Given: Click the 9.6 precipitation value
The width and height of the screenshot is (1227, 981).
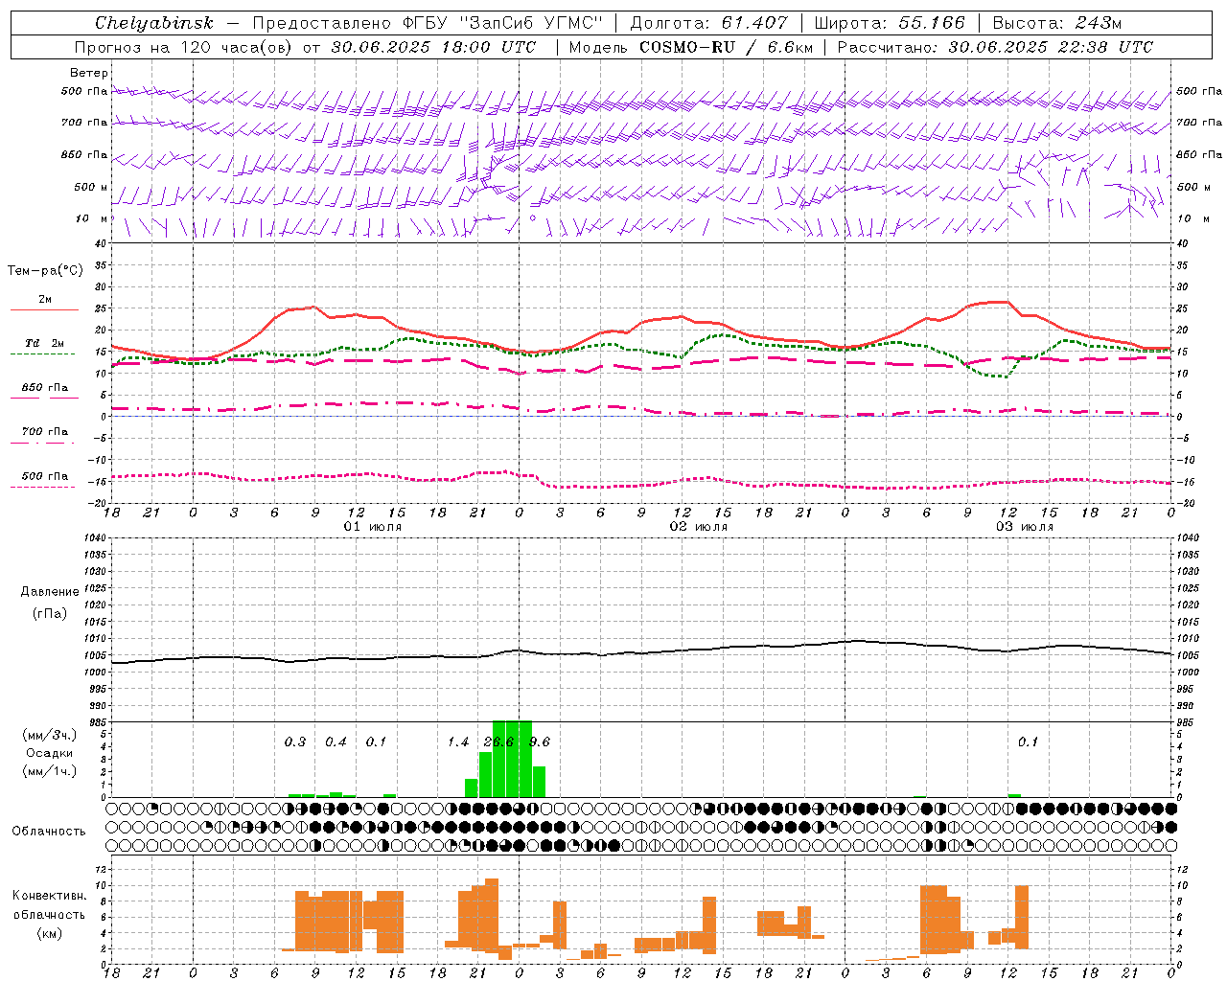Looking at the screenshot, I should point(540,742).
